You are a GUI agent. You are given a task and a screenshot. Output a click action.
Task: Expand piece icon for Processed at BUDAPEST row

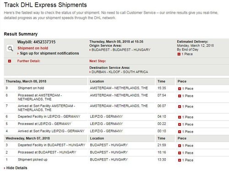180,153
